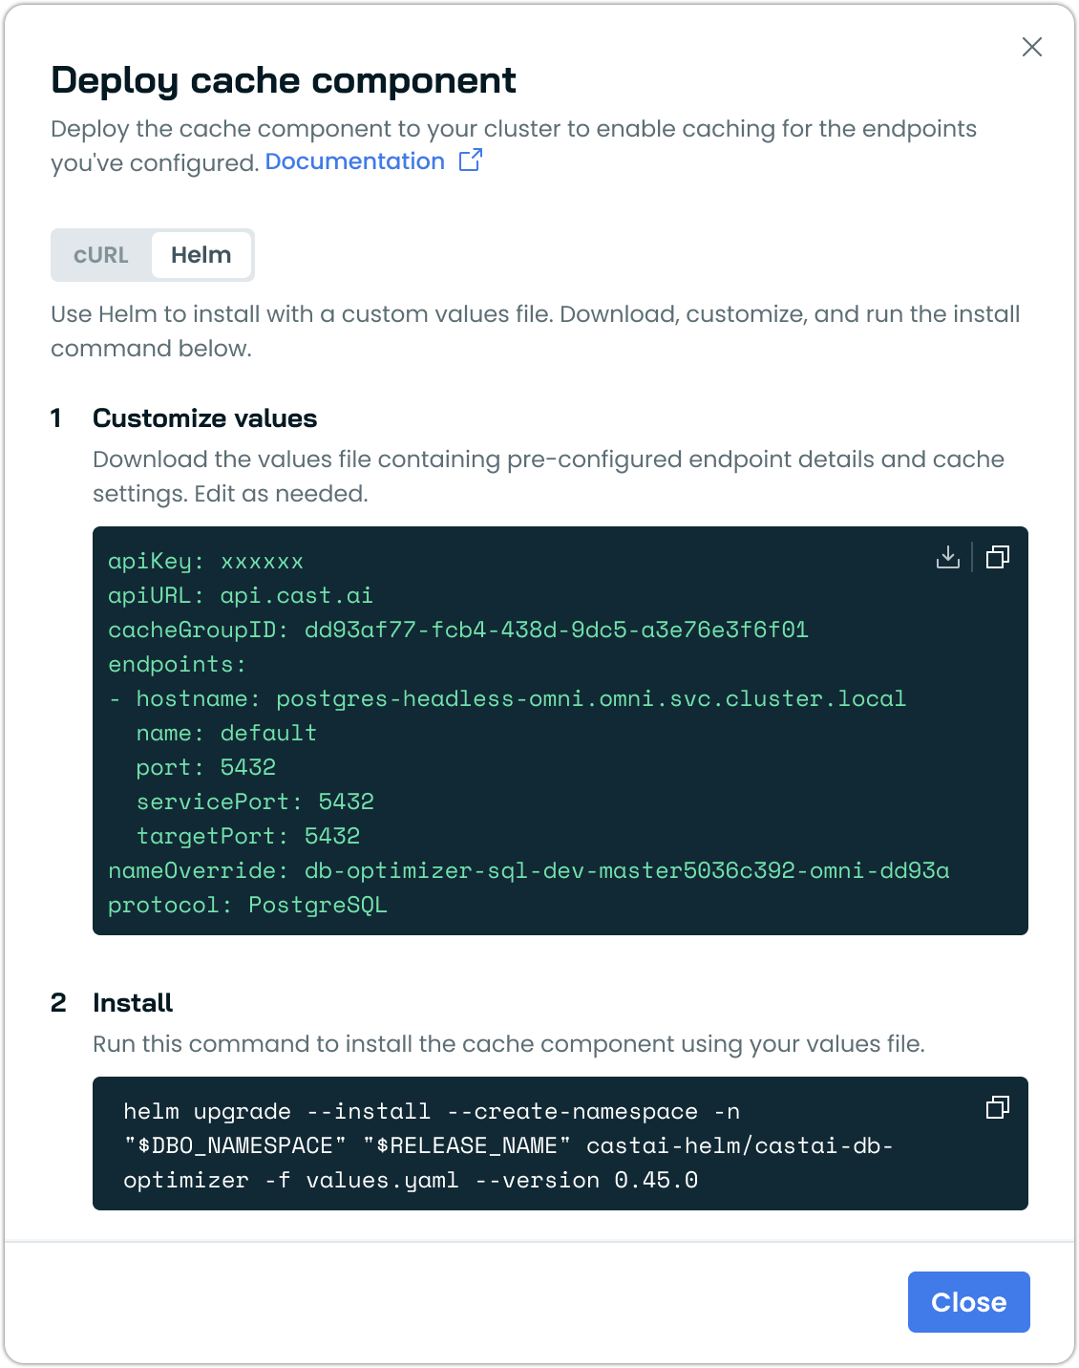
Task: Select the Helm tab
Action: (x=201, y=255)
